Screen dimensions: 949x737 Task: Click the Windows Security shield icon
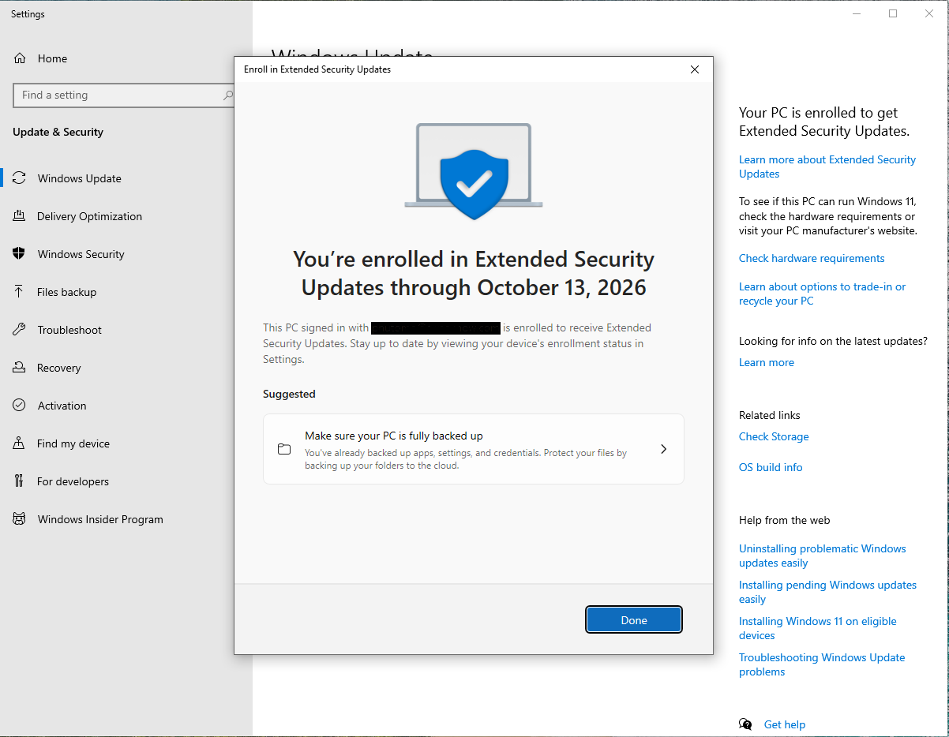click(19, 254)
